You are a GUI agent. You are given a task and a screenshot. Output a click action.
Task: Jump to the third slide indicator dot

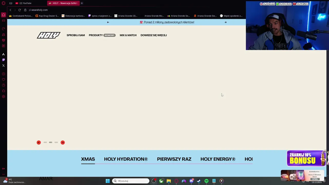coord(56,142)
